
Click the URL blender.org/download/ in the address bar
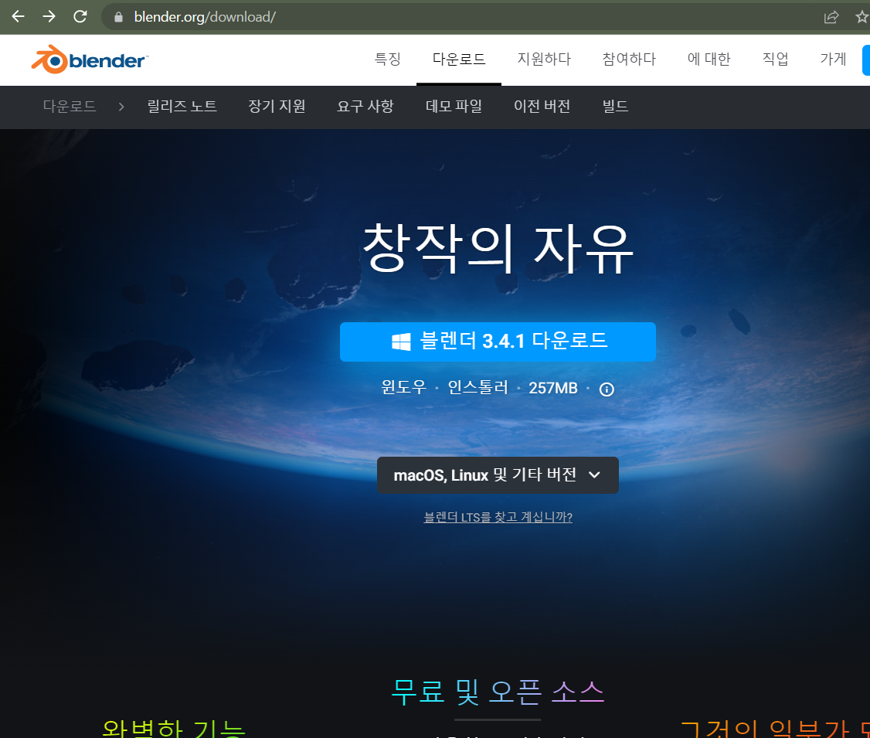pos(205,17)
